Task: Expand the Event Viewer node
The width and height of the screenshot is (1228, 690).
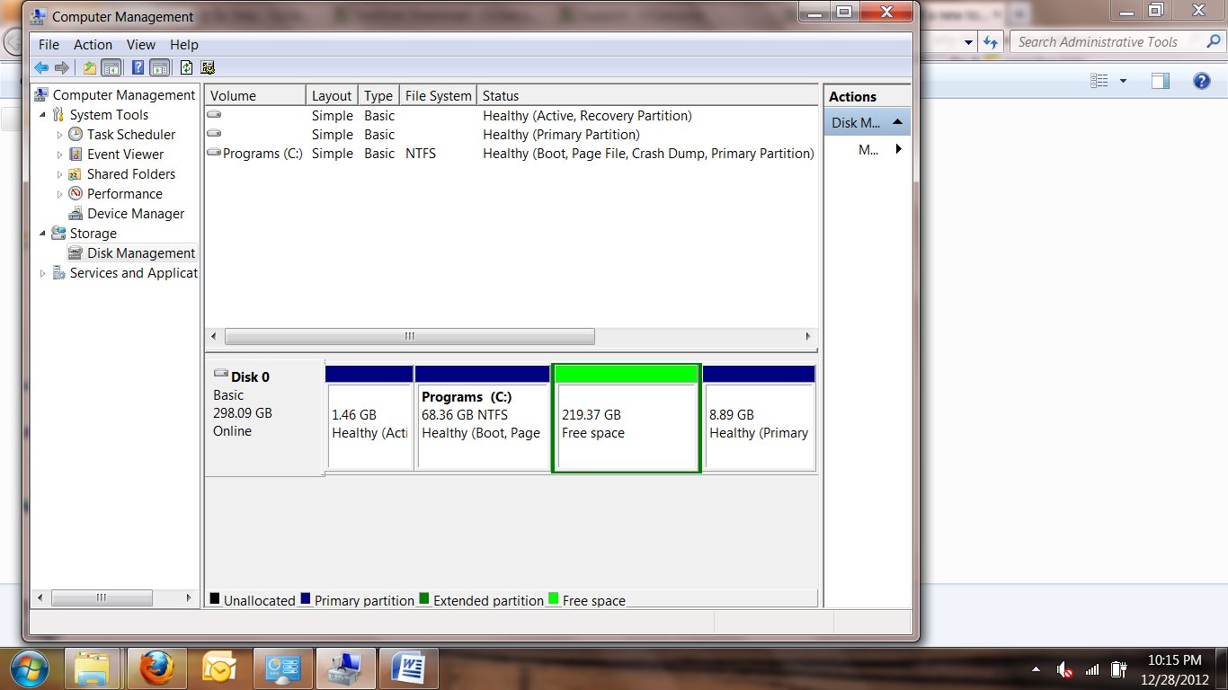Action: [x=60, y=155]
